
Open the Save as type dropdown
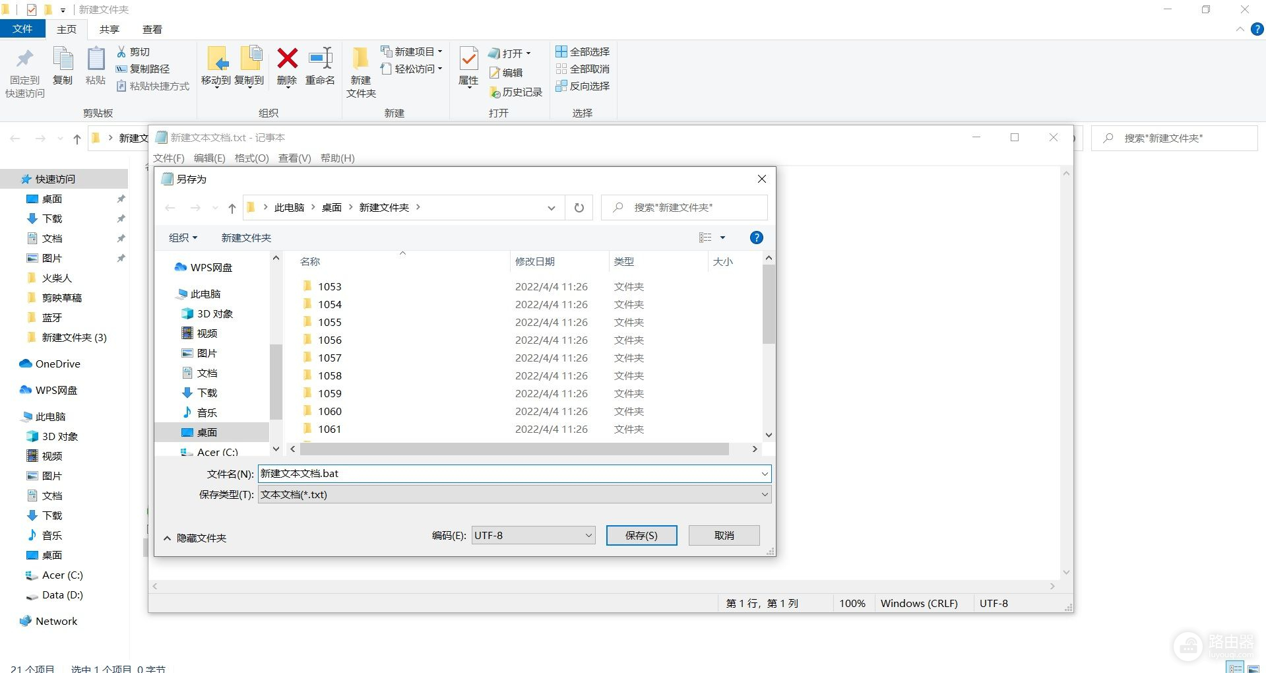click(514, 494)
